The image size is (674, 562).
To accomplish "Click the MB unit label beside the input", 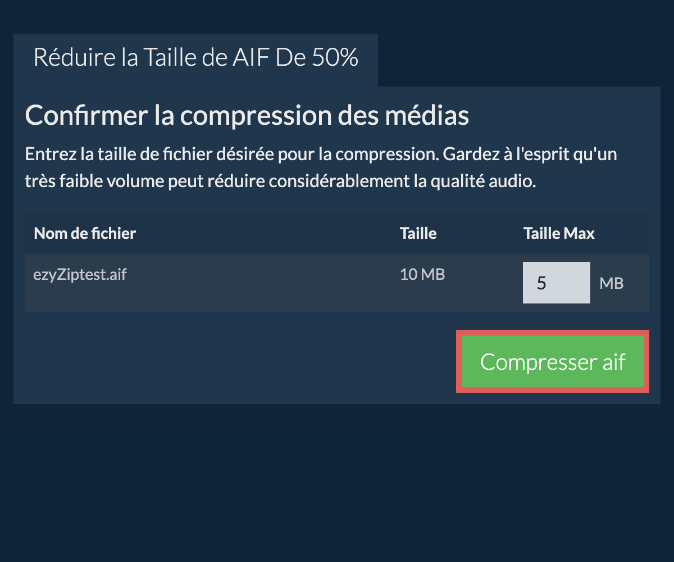I will (612, 283).
